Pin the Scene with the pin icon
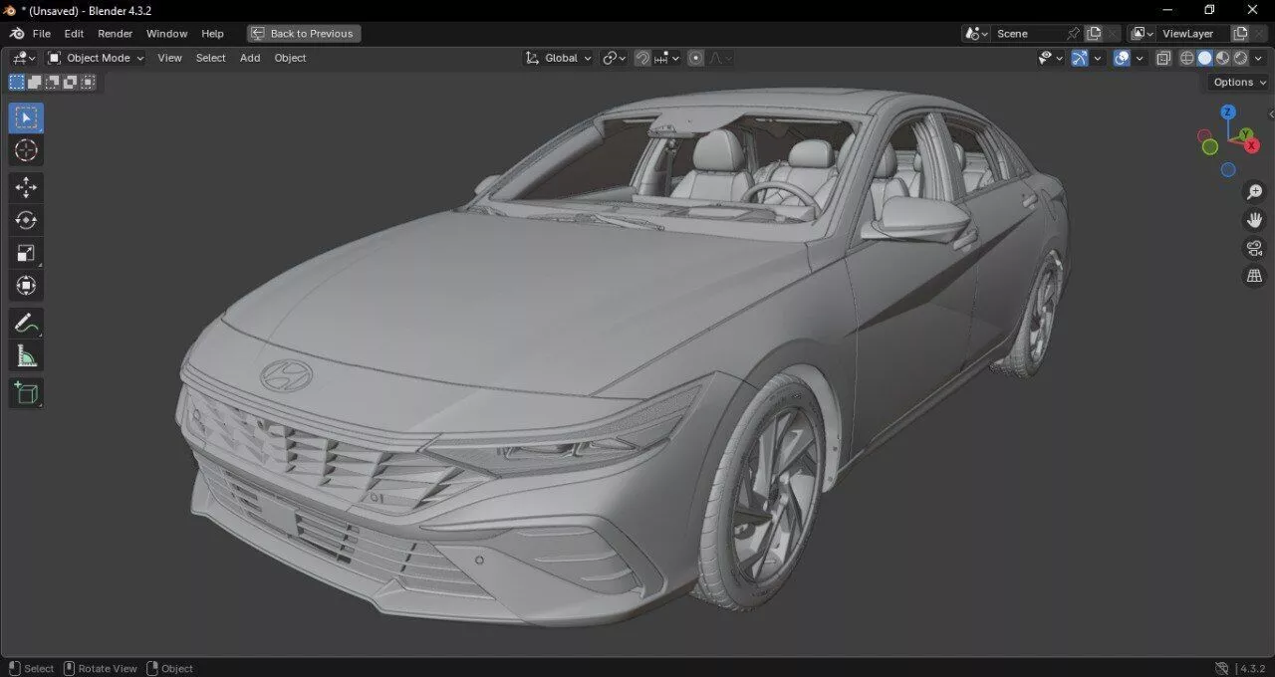Viewport: 1275px width, 677px height. (x=1073, y=33)
